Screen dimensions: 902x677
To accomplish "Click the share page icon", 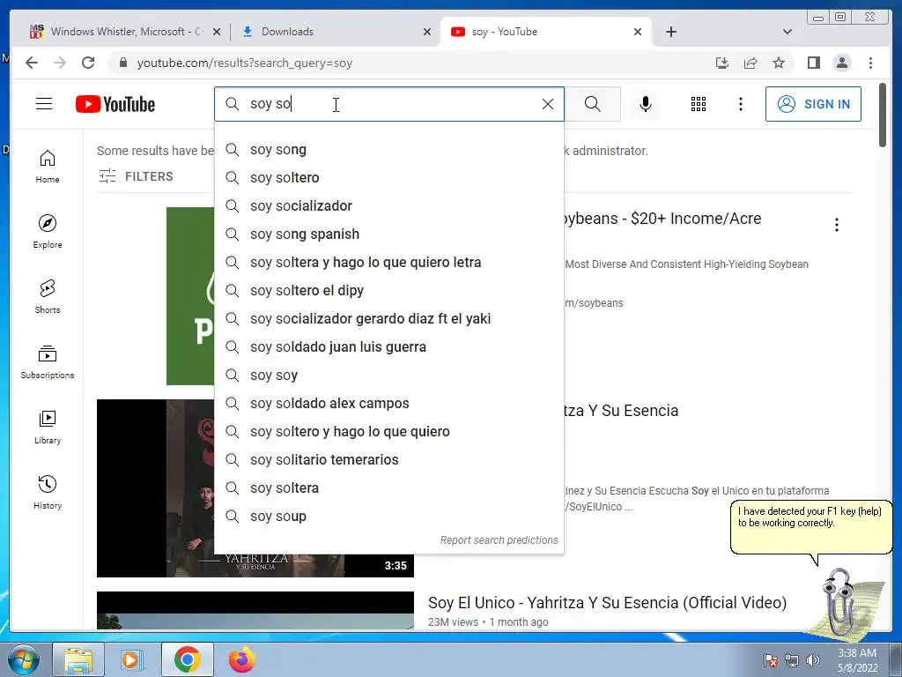I will tap(750, 63).
